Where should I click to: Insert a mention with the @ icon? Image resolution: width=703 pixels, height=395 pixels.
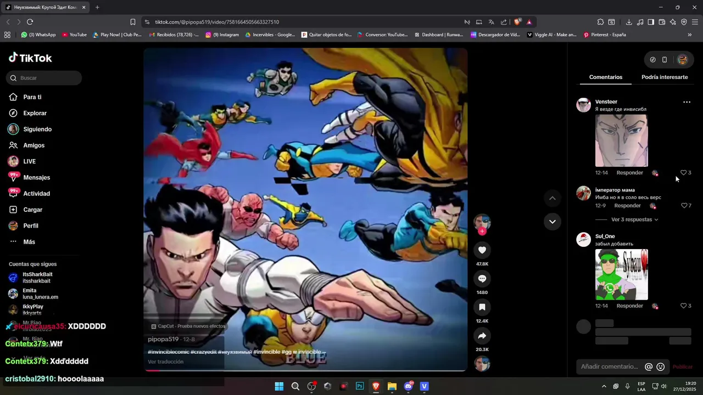click(x=649, y=366)
